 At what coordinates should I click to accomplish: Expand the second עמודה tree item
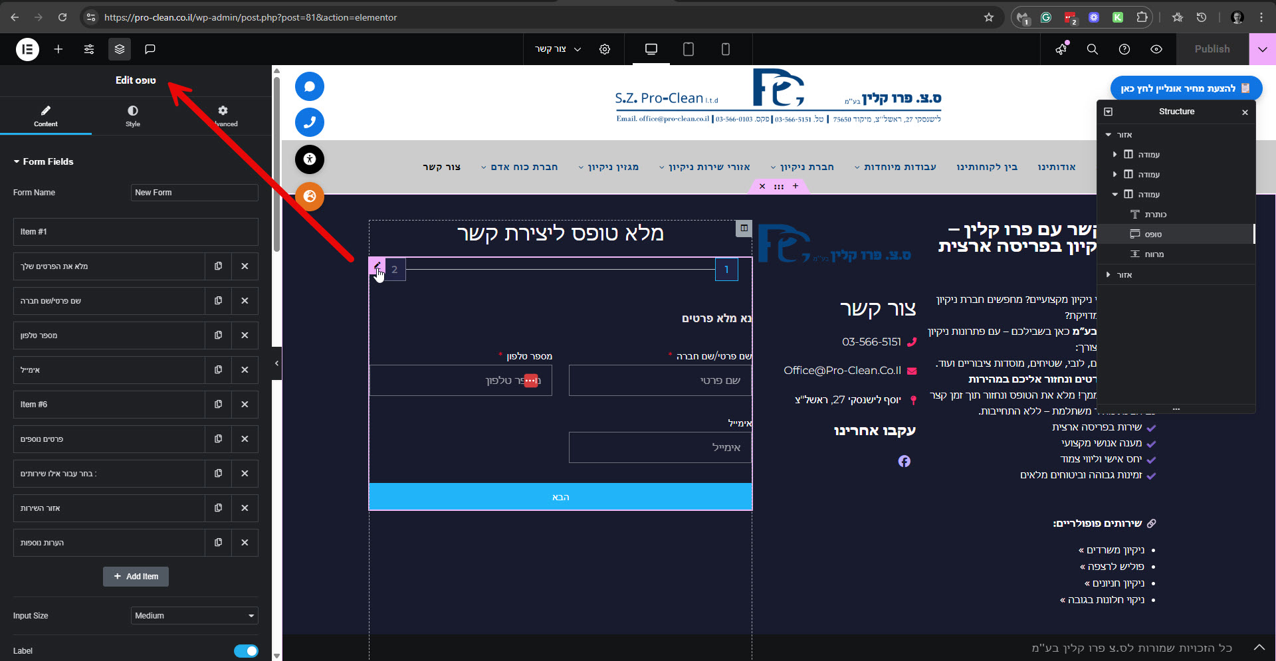[1115, 175]
